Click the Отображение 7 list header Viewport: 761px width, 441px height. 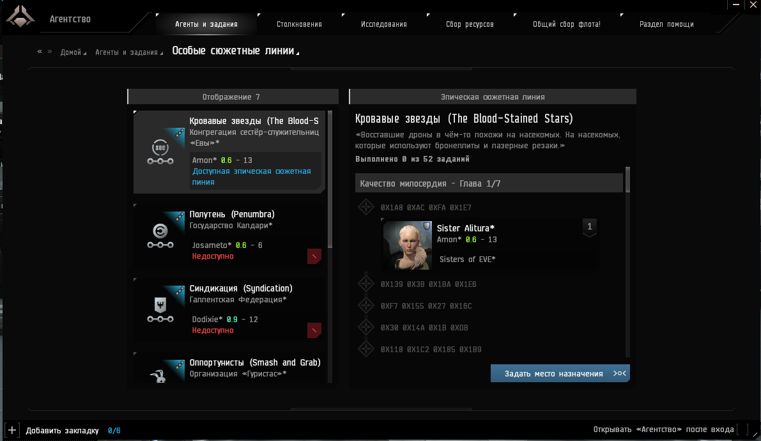coord(233,97)
